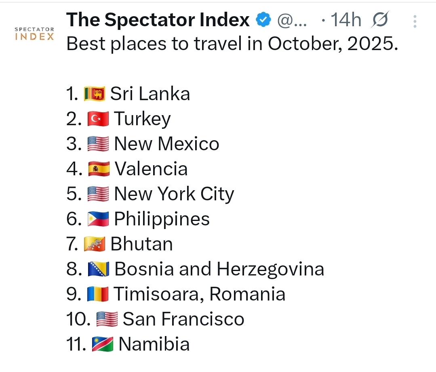Open the three-dot more options menu
The width and height of the screenshot is (436, 372).
(415, 21)
